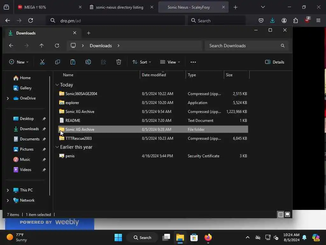Open Firefox recent browsing view icon
Screen dimensions: 326x245
[6, 7]
